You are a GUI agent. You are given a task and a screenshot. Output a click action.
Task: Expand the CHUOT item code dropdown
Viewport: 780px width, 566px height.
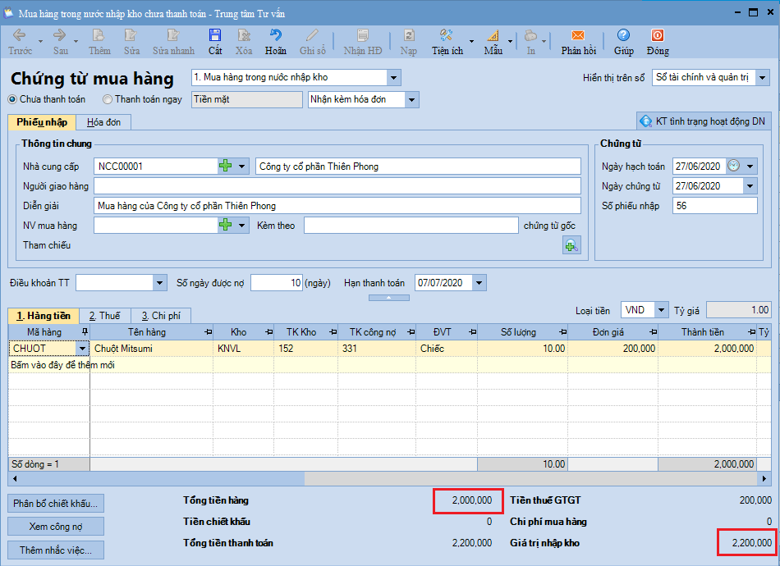[83, 349]
